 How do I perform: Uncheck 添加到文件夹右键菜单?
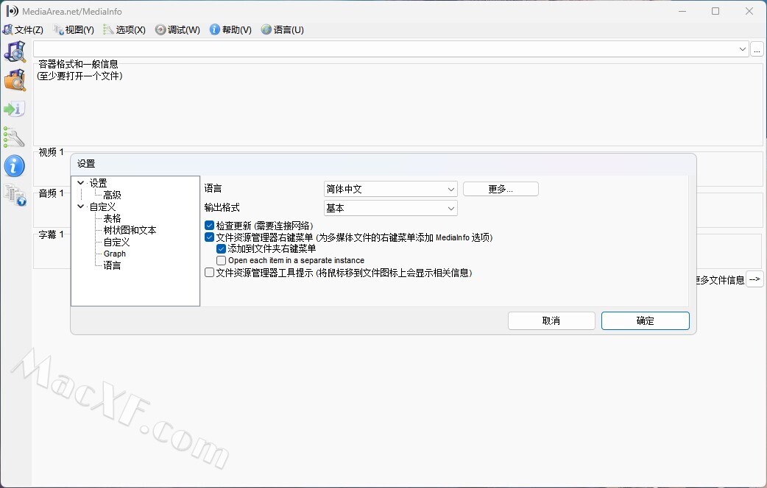221,248
